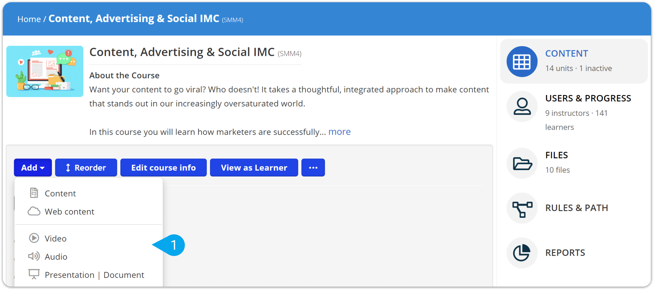Click the Presentation screen icon
Screen dimensions: 654x290
[34, 274]
